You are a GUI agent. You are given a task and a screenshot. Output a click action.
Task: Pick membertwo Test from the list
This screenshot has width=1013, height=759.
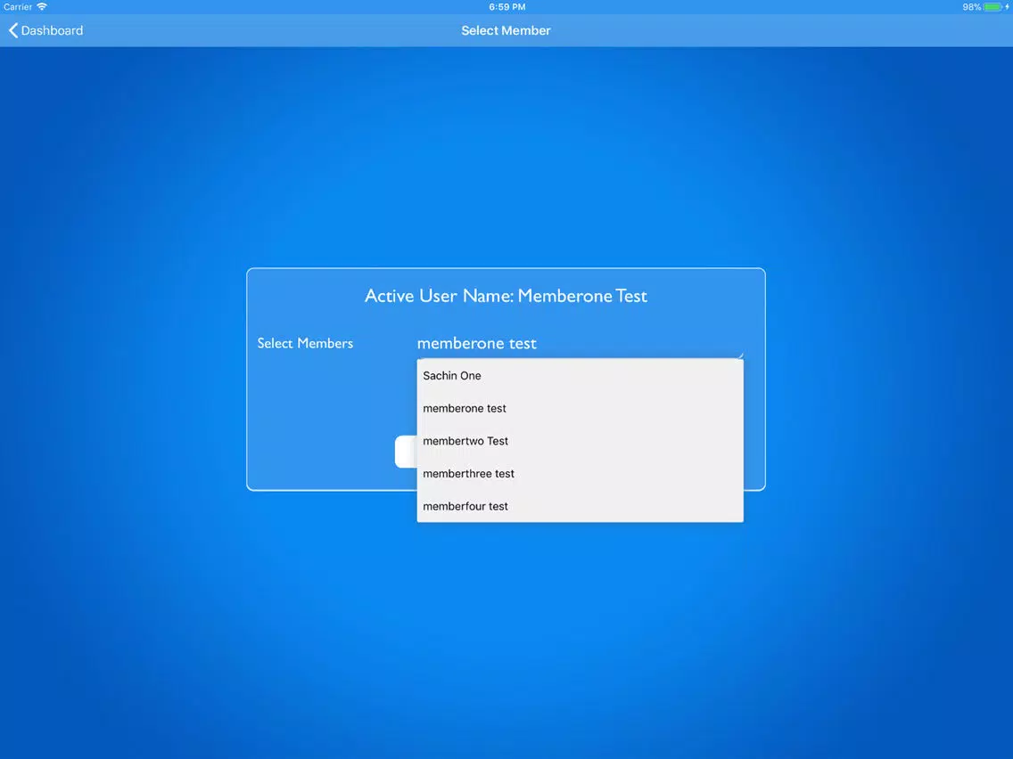pos(580,441)
